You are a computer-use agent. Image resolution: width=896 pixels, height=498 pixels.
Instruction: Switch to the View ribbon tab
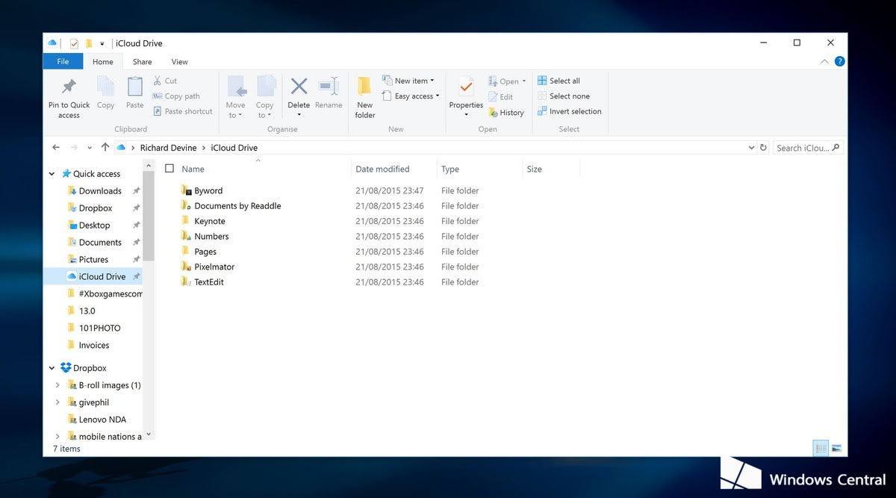[179, 62]
